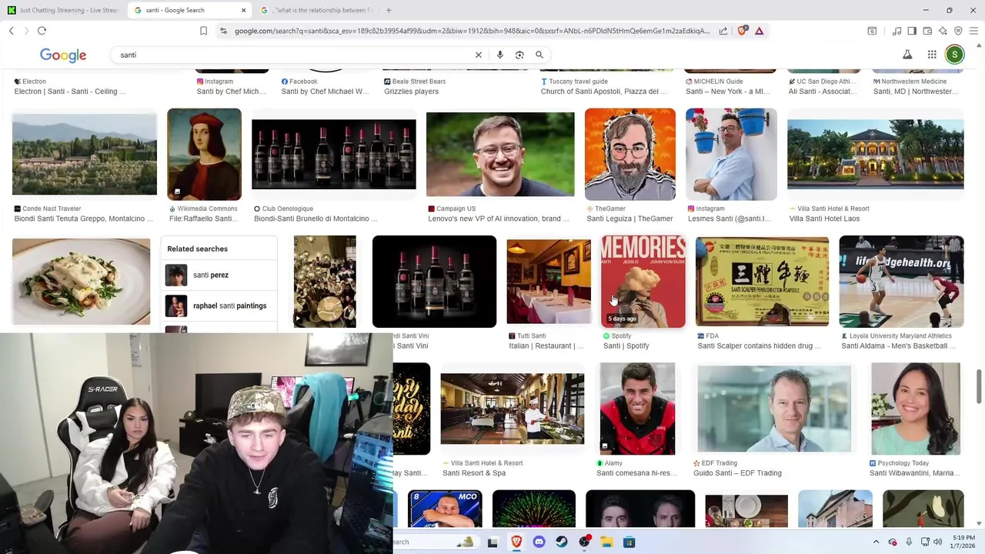Click 'Santi | Spotify' result caption
This screenshot has width=985, height=554.
pyautogui.click(x=626, y=346)
